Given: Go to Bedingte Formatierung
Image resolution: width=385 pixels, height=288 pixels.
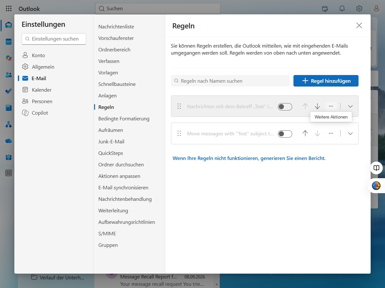Looking at the screenshot, I should tap(124, 118).
